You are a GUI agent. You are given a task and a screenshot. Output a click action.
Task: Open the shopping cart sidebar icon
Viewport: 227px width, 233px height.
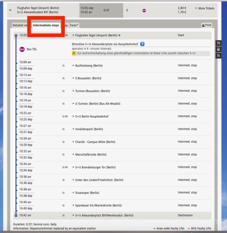point(218,43)
